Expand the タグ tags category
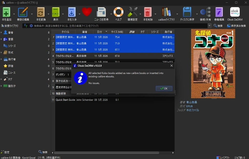 tap(1, 79)
